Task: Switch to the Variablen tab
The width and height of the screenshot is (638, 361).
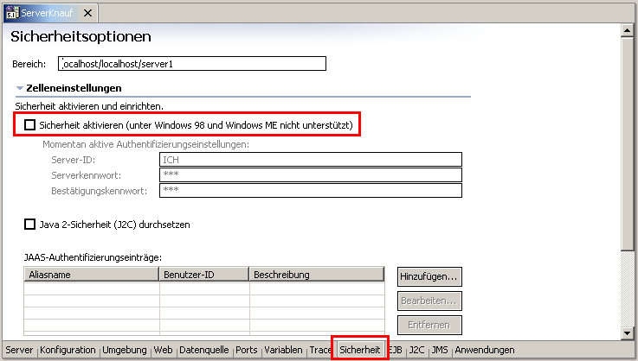Action: 283,350
